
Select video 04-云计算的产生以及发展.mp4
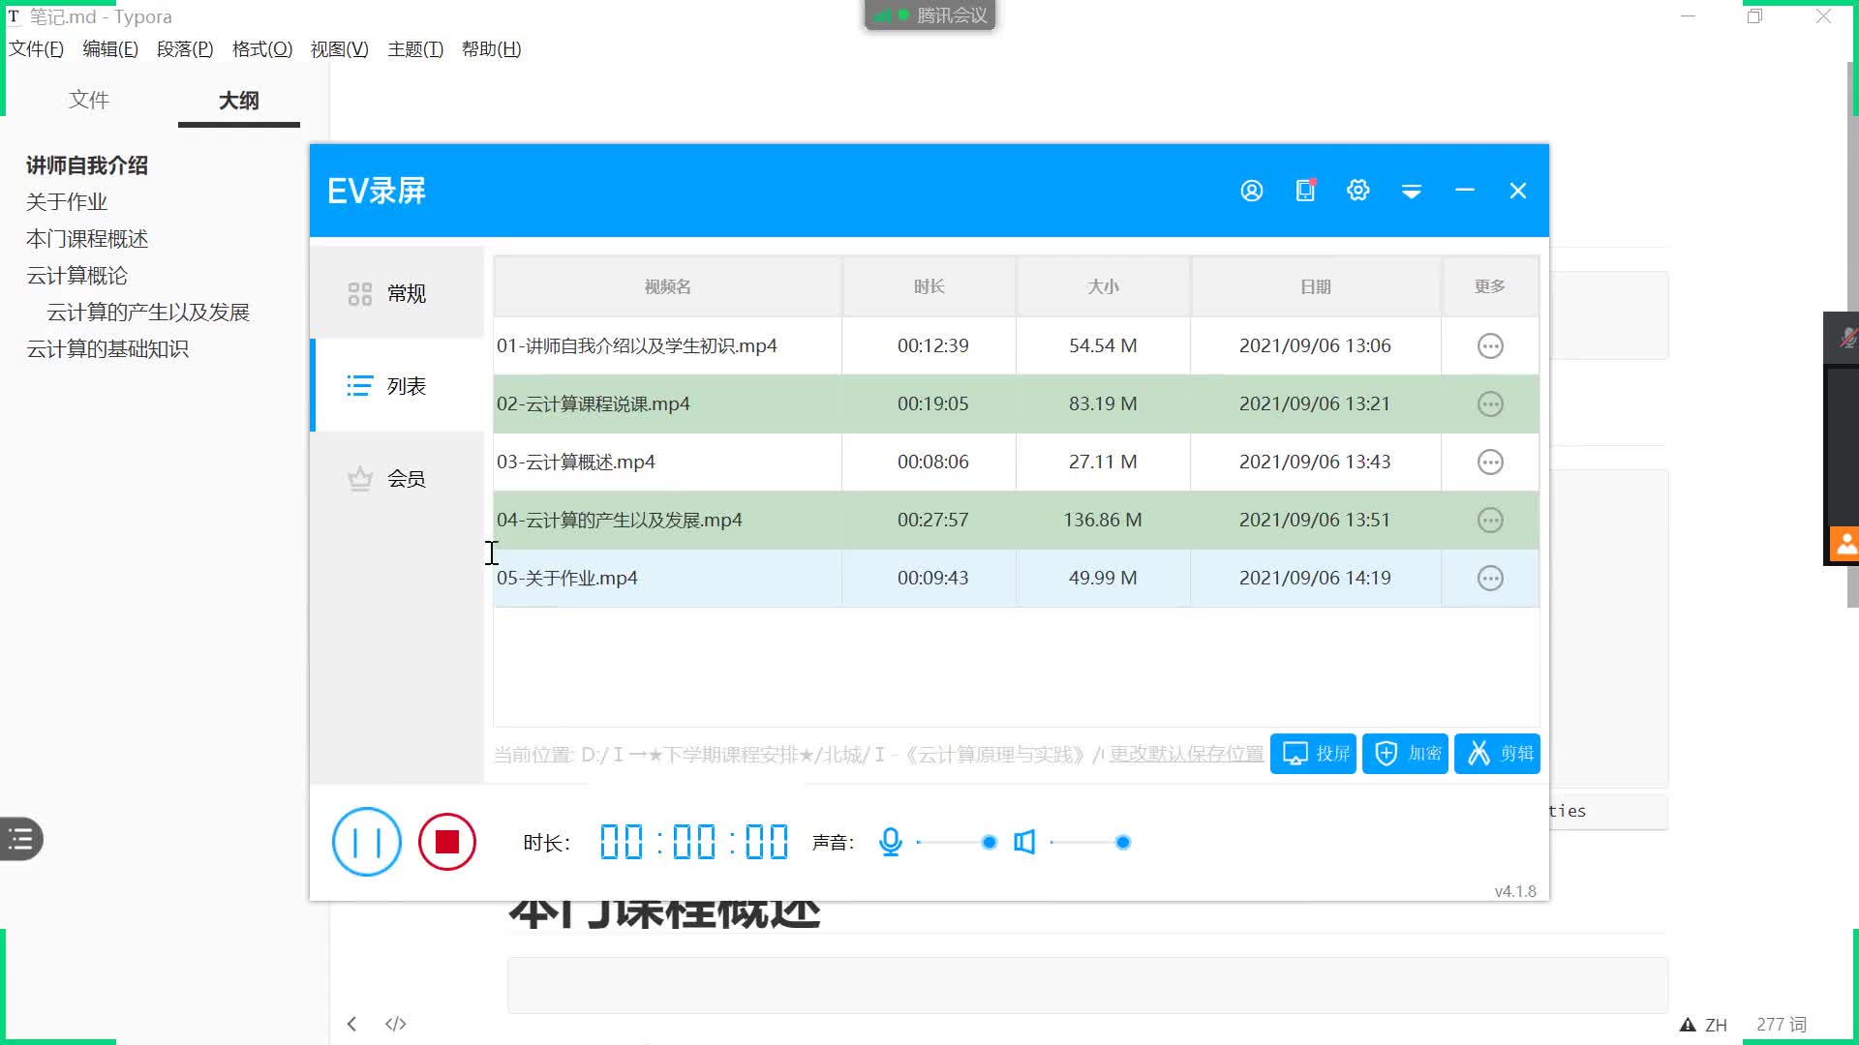coord(1016,520)
